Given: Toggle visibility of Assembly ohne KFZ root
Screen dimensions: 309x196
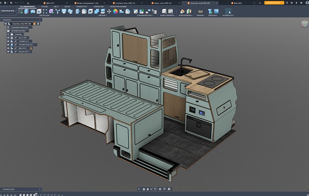Looking at the screenshot, I should click(x=6, y=24).
